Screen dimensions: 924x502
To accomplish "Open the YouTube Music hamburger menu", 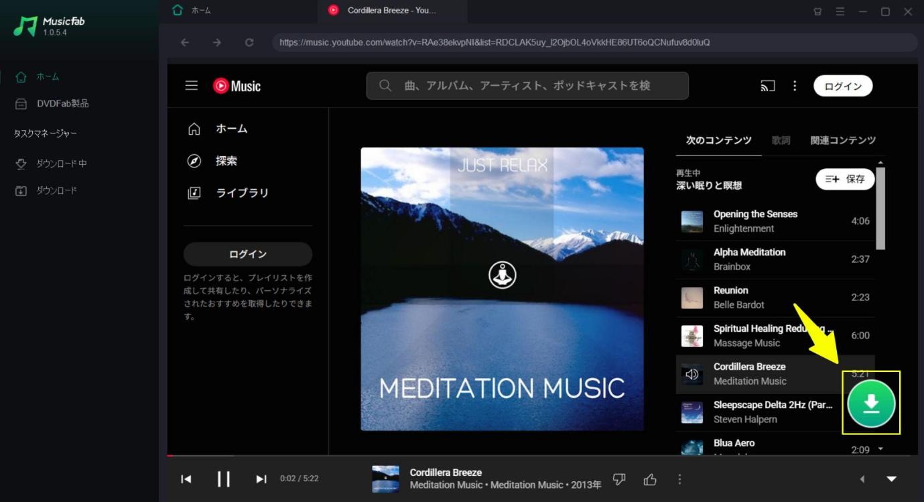I will point(192,86).
